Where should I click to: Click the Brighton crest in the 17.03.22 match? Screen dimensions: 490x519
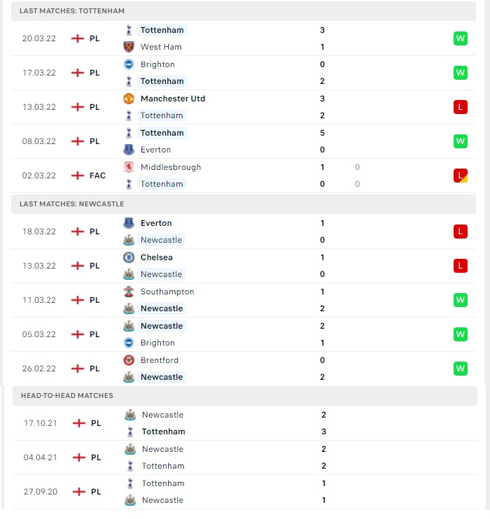click(x=129, y=64)
